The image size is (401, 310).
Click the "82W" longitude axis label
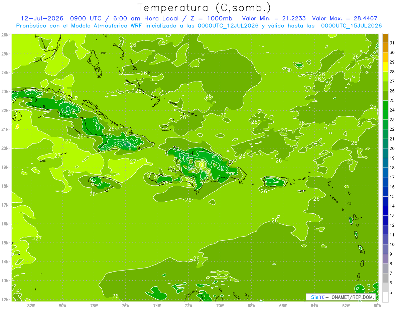pyautogui.click(x=31, y=305)
